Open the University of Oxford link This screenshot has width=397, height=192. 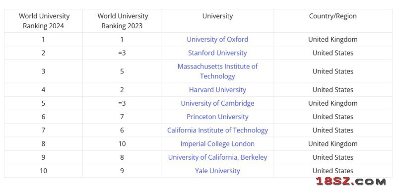point(217,40)
